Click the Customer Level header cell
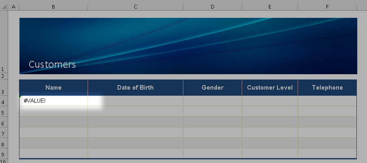367x163 pixels. coord(270,88)
